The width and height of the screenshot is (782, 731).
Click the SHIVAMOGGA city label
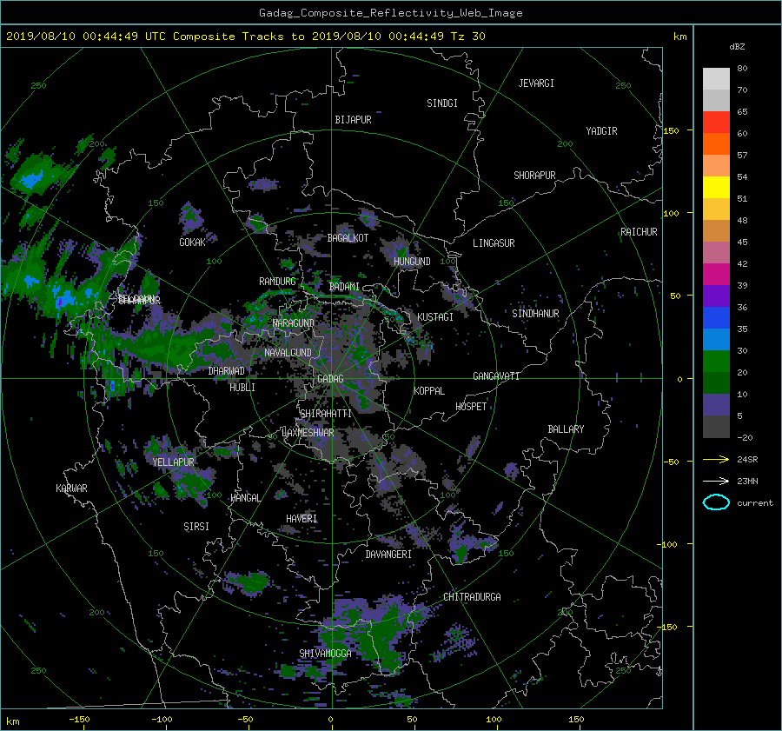(325, 654)
